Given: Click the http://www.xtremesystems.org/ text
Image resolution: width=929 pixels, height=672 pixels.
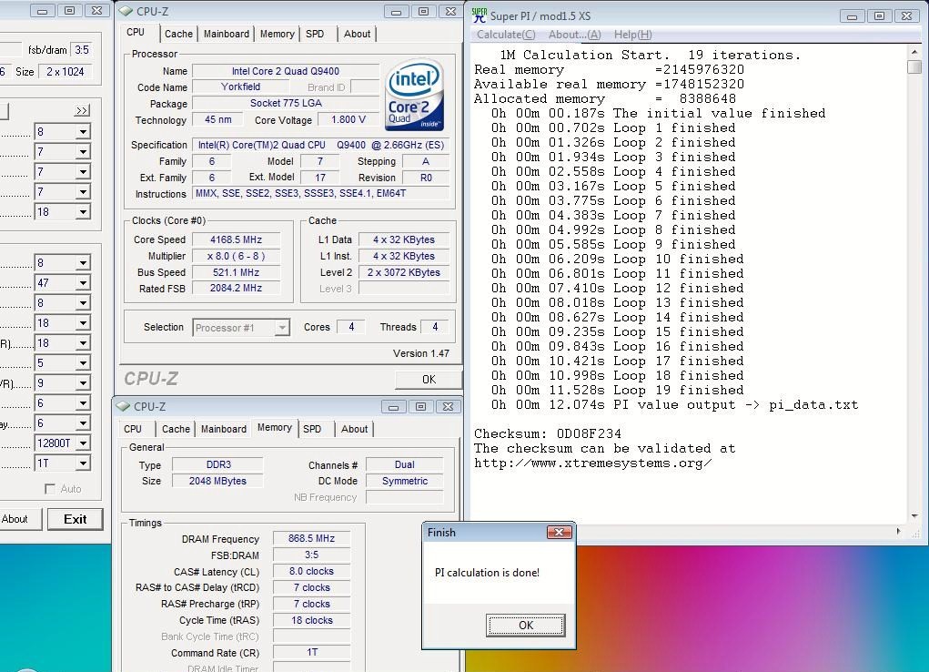Looking at the screenshot, I should [x=592, y=463].
